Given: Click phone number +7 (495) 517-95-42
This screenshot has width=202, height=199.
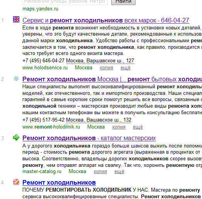Looking at the screenshot, I should (43, 120).
